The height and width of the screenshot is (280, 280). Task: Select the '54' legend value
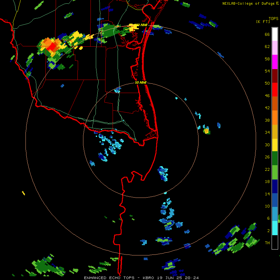267,71
